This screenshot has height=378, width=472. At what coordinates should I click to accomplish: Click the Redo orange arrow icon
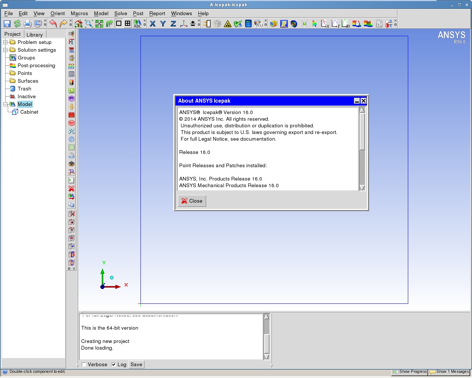63,24
